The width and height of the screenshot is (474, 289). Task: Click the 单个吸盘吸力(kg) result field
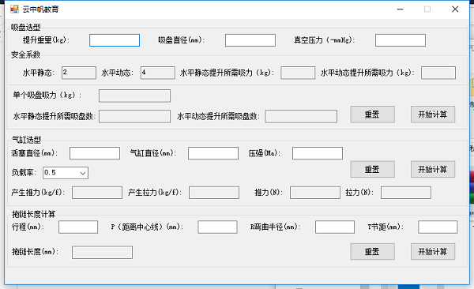tap(134, 96)
